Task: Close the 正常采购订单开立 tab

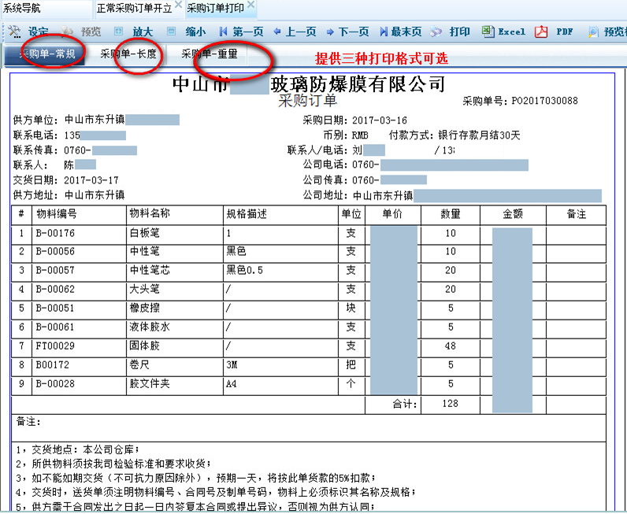Action: tap(178, 6)
